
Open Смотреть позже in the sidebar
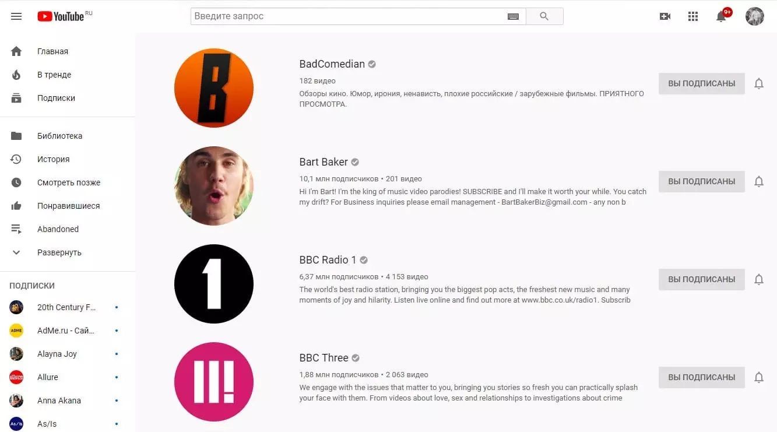(x=68, y=182)
